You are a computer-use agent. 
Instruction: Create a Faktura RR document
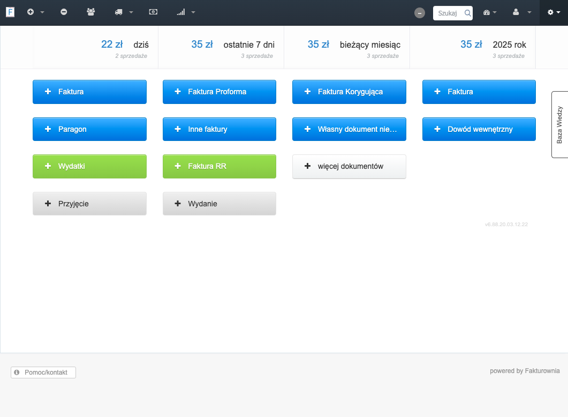click(x=219, y=167)
